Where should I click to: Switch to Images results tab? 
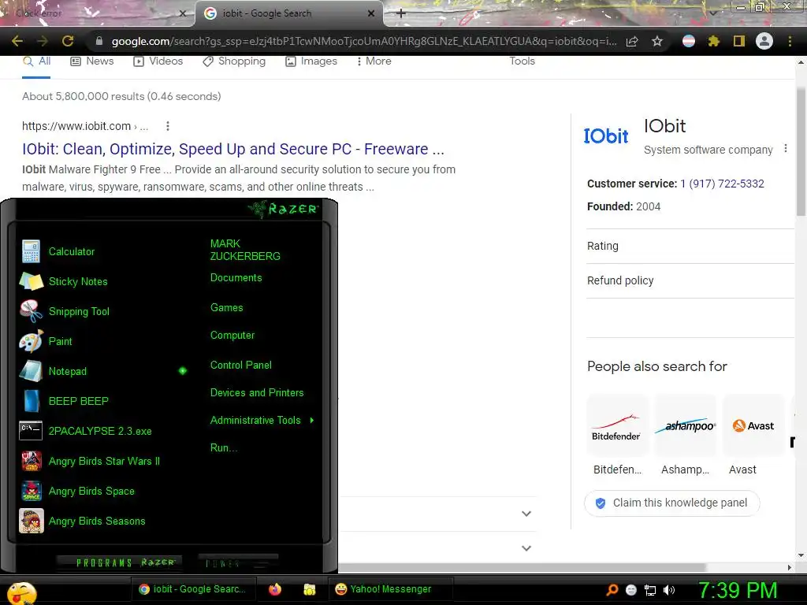(311, 61)
